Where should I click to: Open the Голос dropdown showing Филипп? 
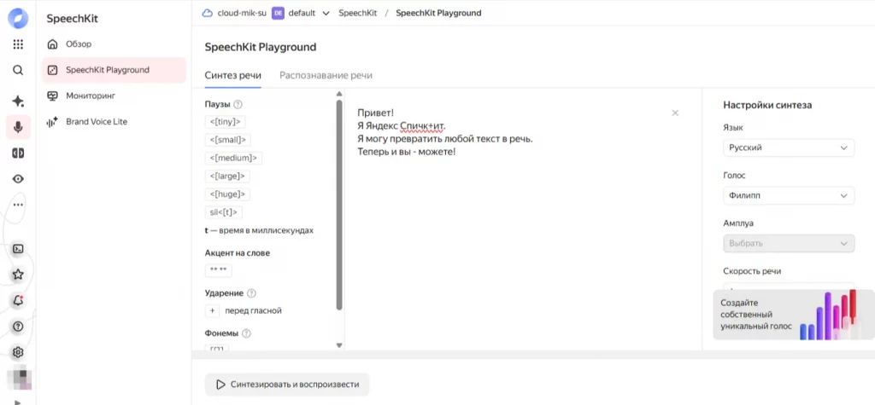(788, 195)
